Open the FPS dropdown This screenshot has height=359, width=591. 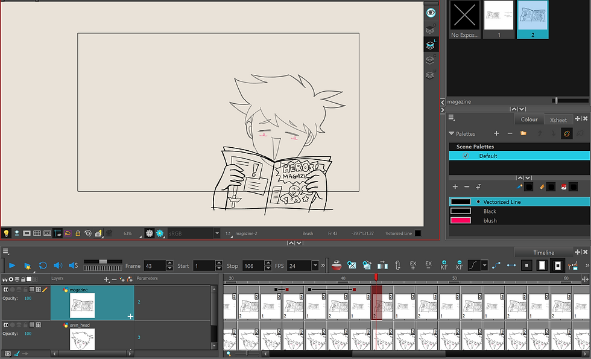click(x=315, y=266)
